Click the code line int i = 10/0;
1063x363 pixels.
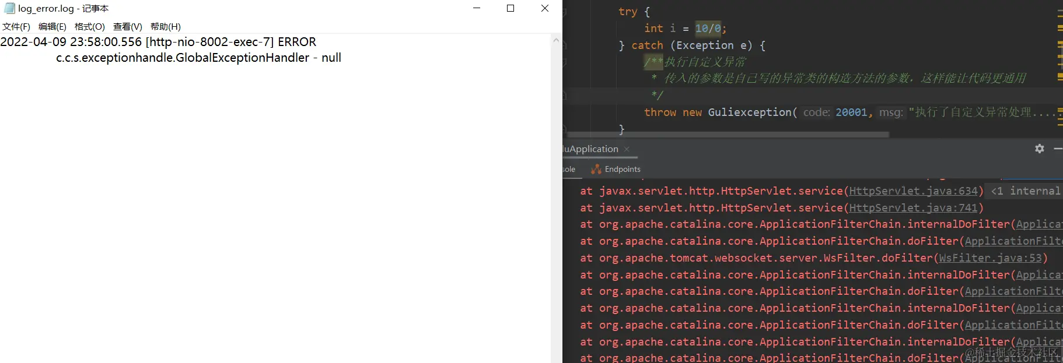[x=685, y=28]
